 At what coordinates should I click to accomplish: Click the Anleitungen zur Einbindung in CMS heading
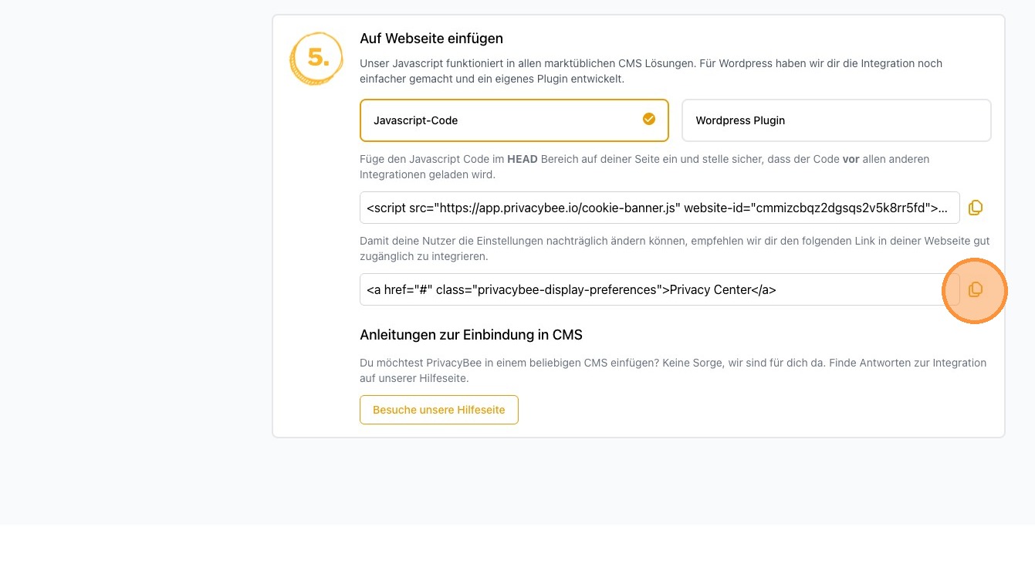(471, 335)
